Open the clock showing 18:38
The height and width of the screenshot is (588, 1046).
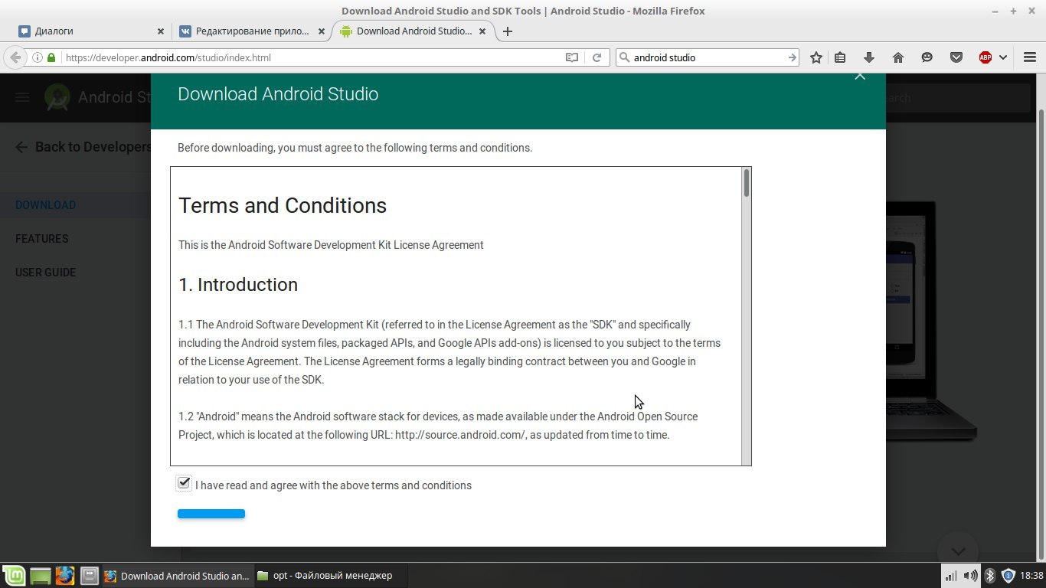1031,576
